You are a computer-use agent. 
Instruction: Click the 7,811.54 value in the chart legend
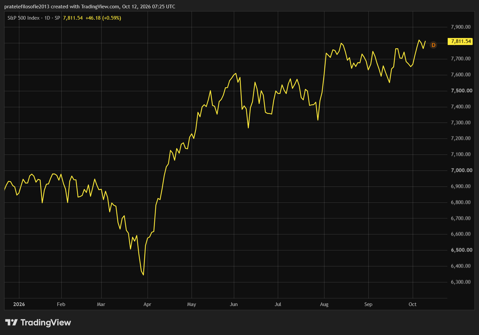73,18
